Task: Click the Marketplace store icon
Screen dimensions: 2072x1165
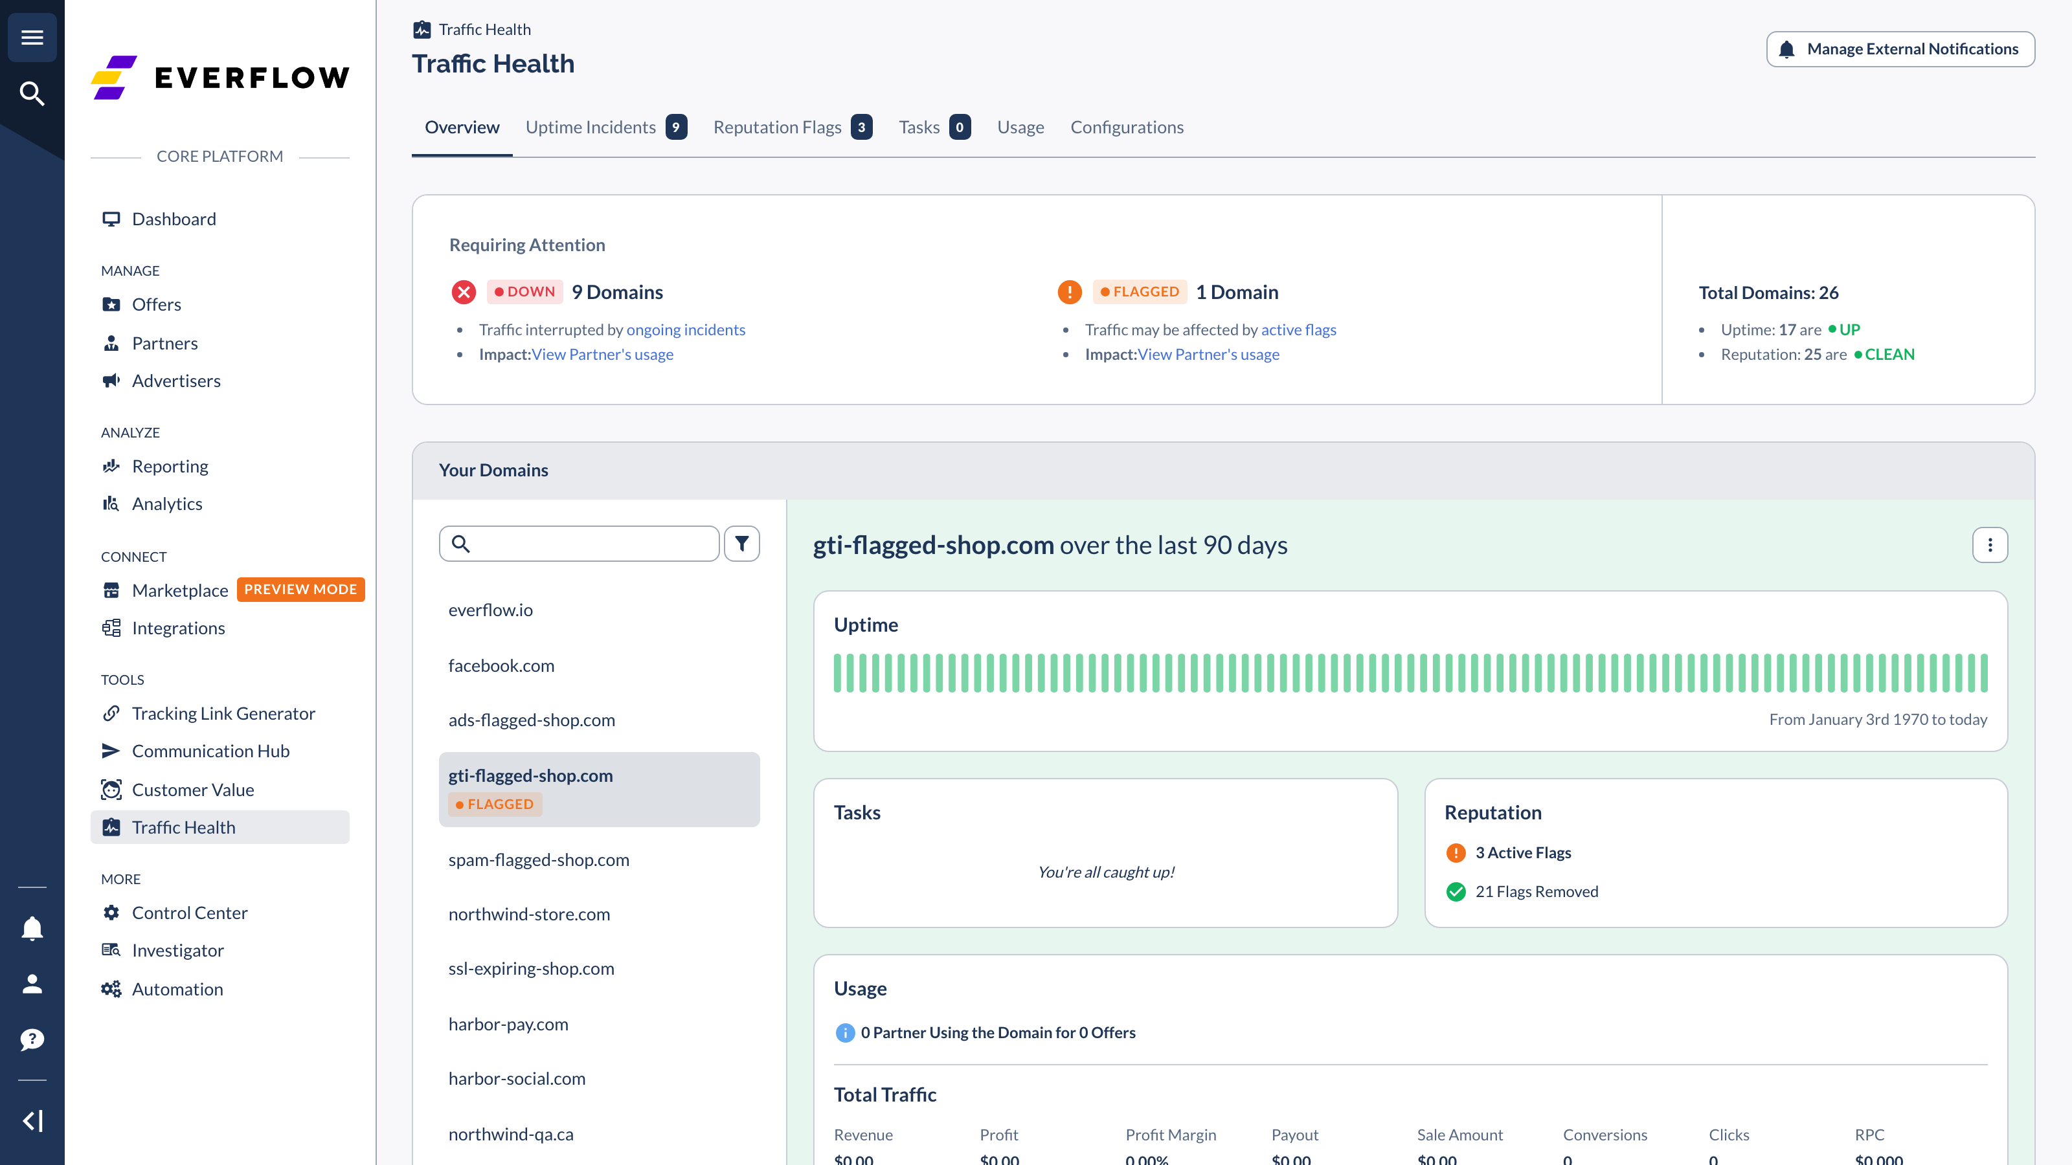Action: point(111,590)
